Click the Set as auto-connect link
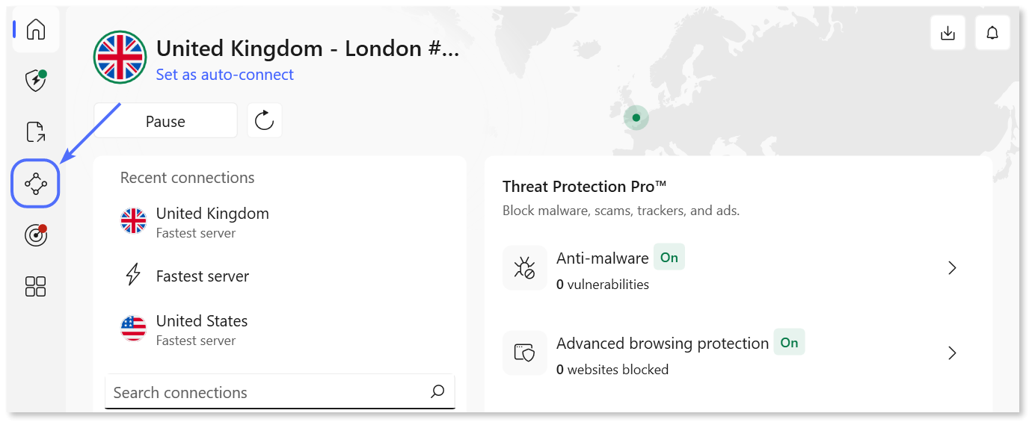The width and height of the screenshot is (1029, 422). [224, 75]
